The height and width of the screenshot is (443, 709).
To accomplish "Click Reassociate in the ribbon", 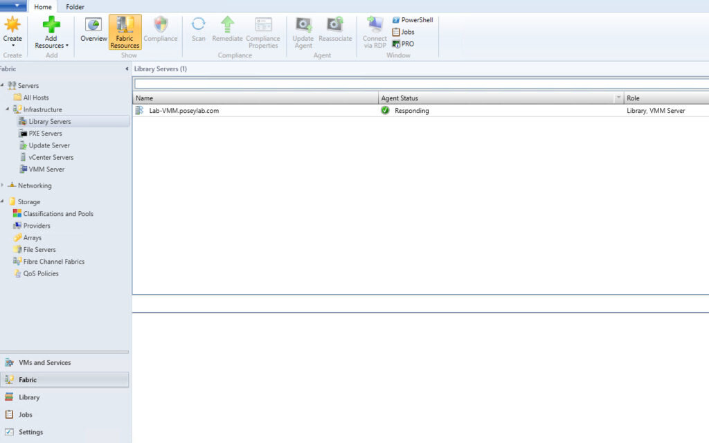I will pos(335,30).
